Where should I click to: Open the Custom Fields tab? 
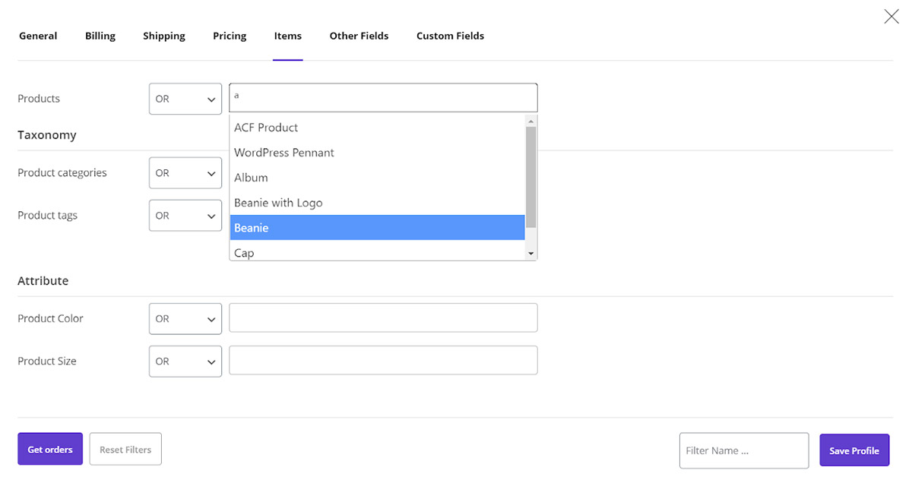[x=450, y=36]
